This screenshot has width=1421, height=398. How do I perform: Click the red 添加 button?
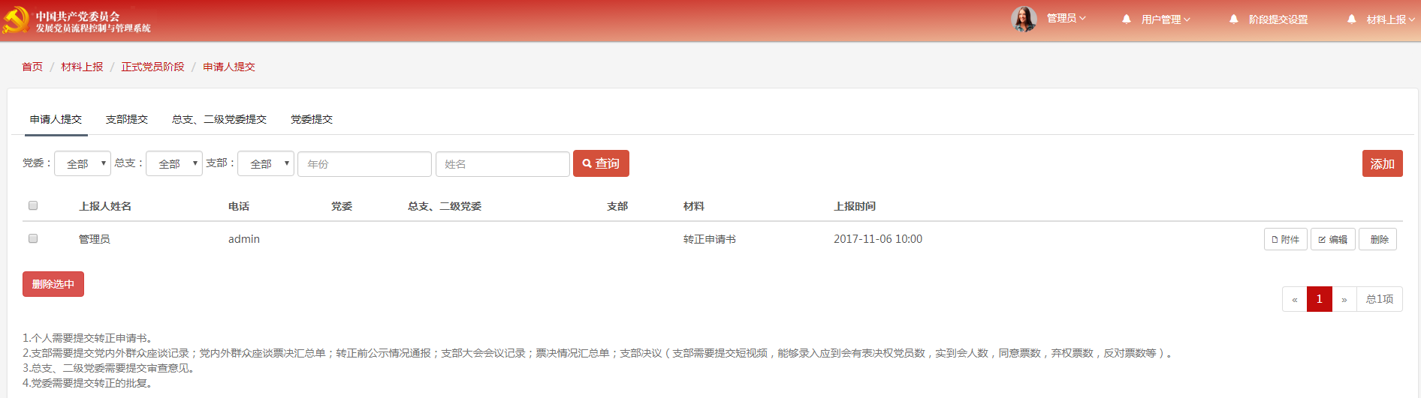1382,163
